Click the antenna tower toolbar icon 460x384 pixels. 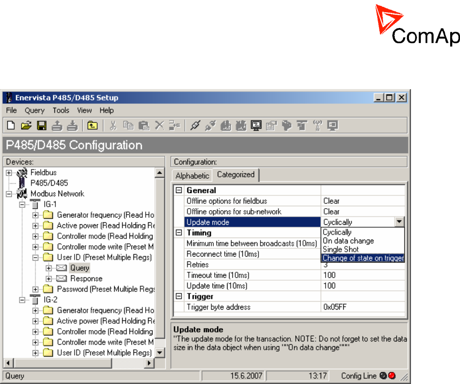pos(317,125)
